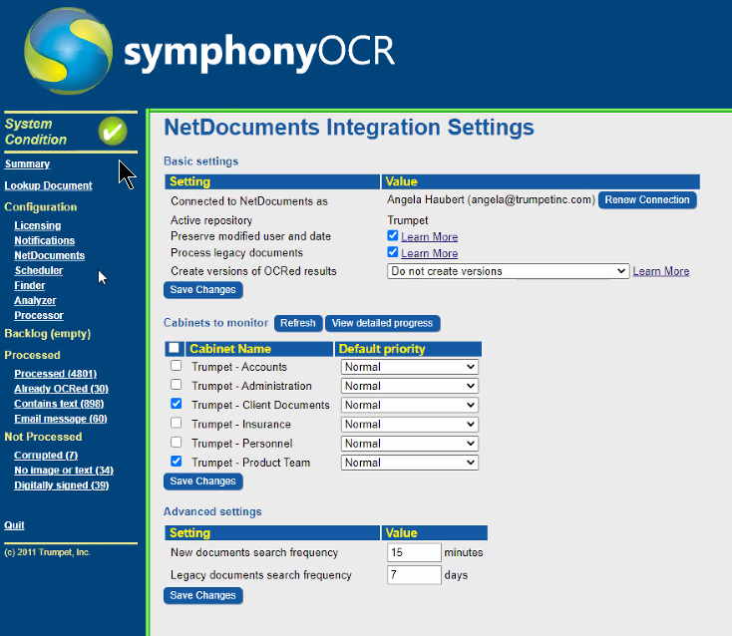
Task: View Email message (60) documents
Action: [61, 419]
